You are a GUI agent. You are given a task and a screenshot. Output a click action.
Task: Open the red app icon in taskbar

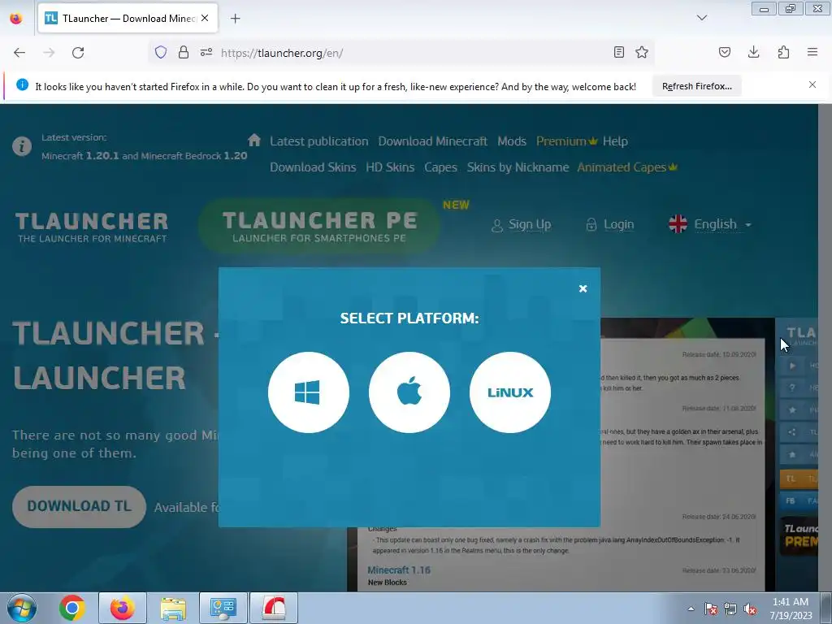274,608
